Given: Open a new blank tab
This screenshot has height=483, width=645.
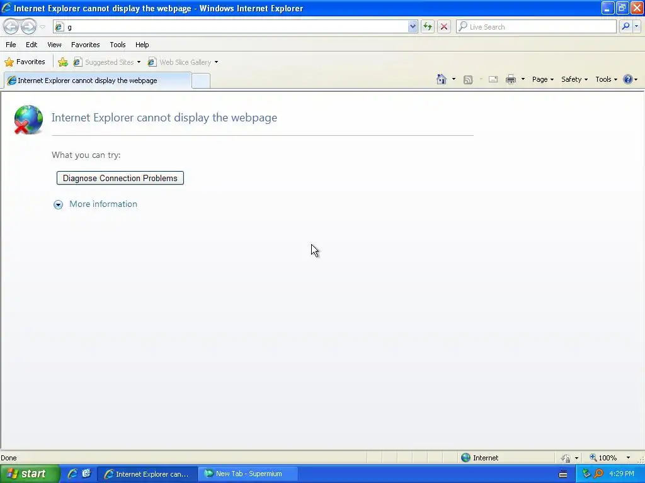Looking at the screenshot, I should pyautogui.click(x=201, y=81).
